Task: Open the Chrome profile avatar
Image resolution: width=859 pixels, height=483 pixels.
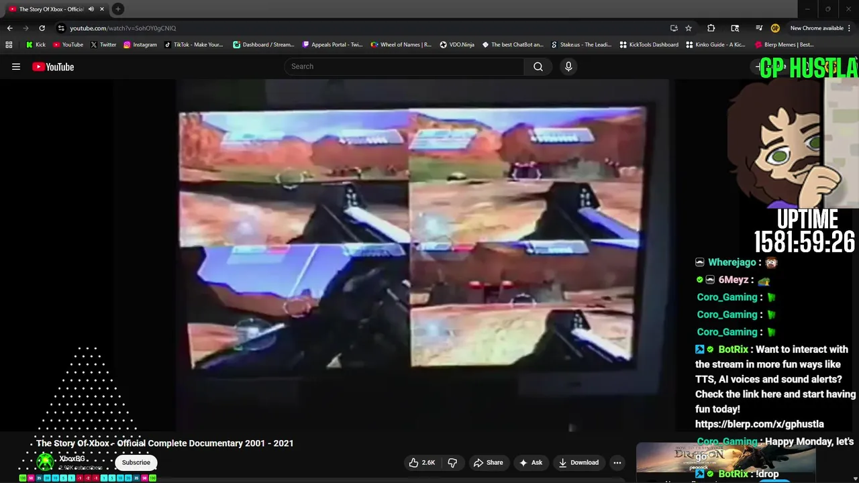Action: coord(775,28)
